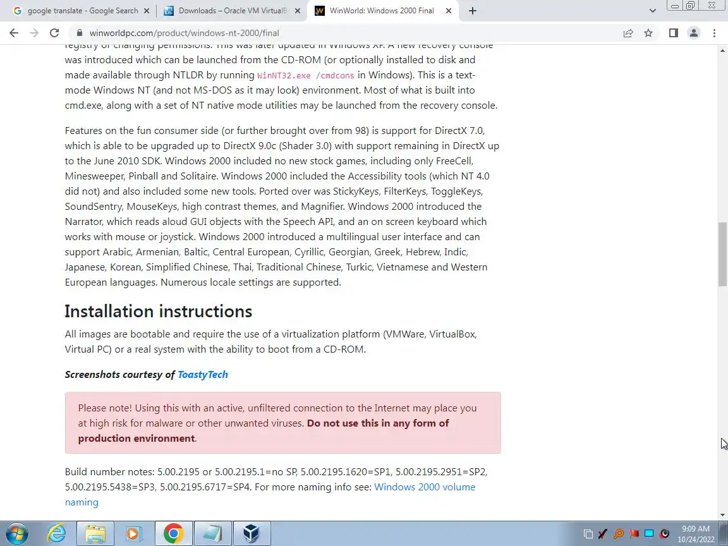Open the Chrome side panel
Viewport: 728px width, 546px height.
[x=673, y=33]
